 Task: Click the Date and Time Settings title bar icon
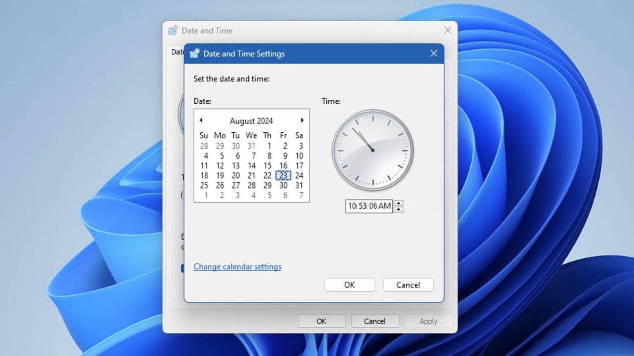coord(195,53)
